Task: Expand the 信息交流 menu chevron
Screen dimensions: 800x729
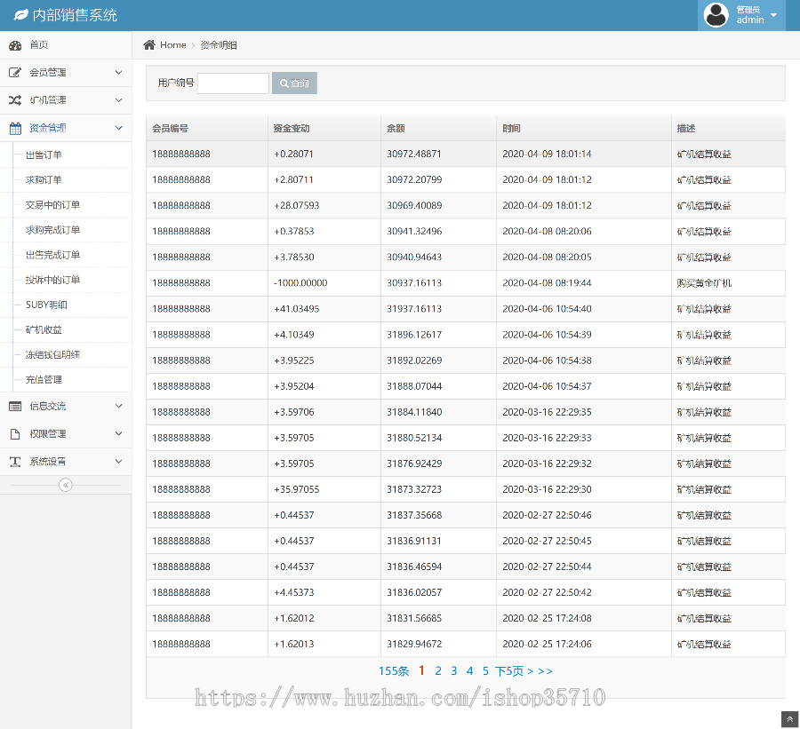Action: point(119,407)
